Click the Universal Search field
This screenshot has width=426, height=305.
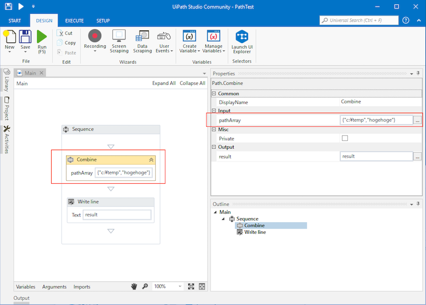point(359,20)
